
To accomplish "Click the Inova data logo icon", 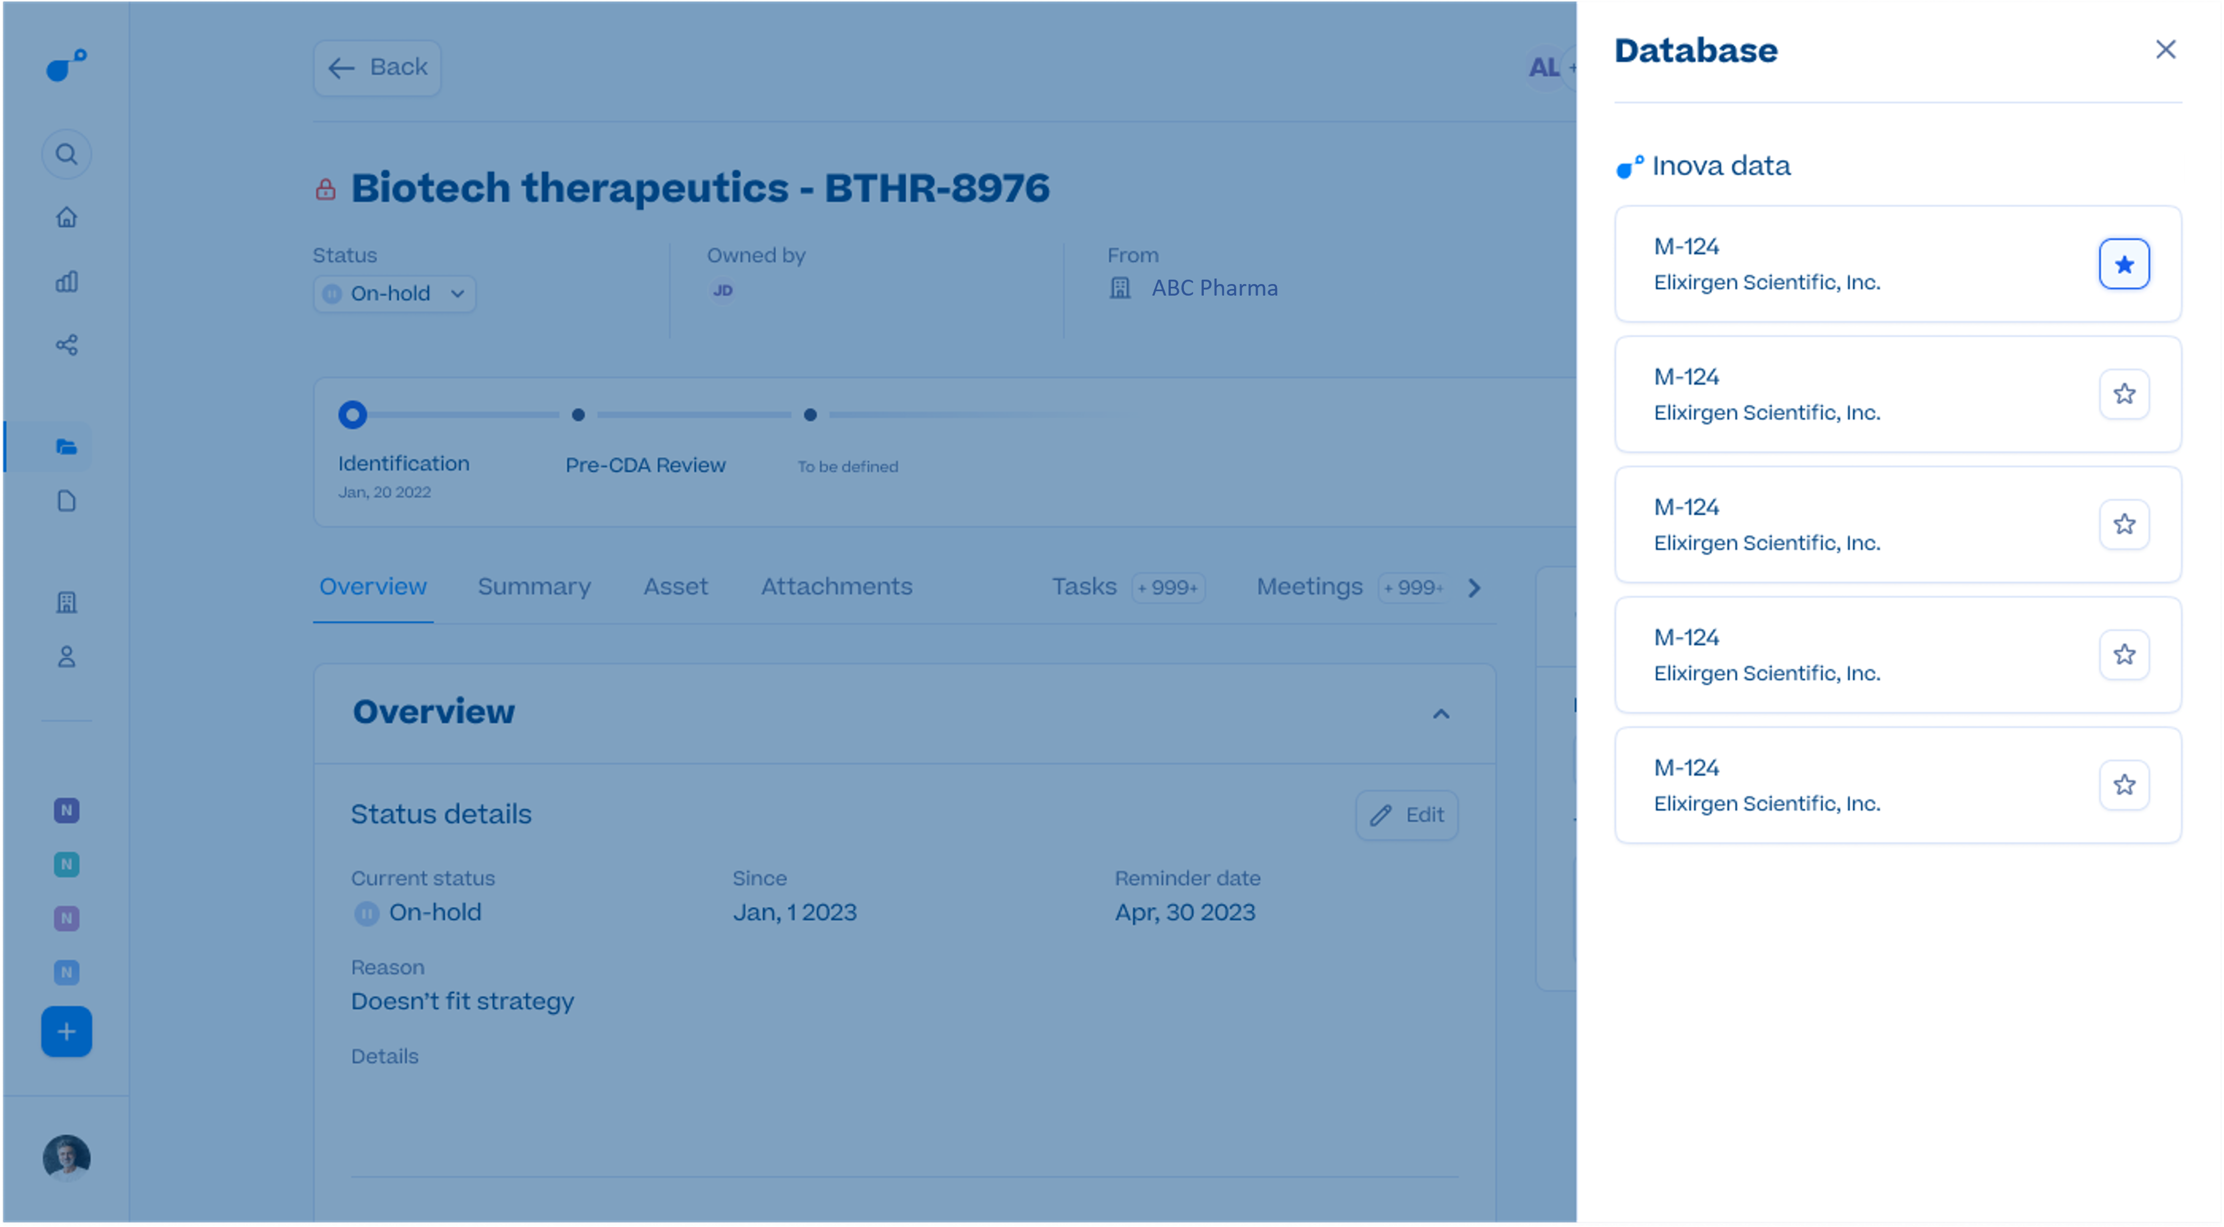I will [x=1629, y=166].
